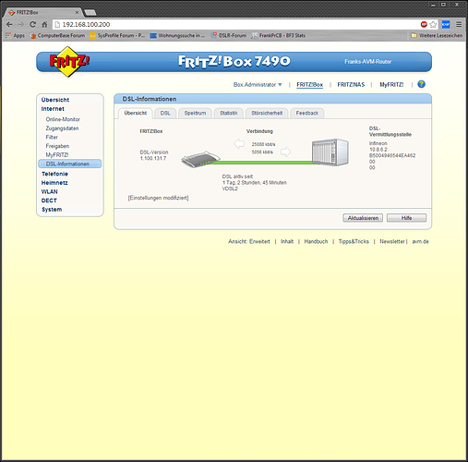Viewport: 468px width, 462px height.
Task: Click the Hilfe button
Action: tap(406, 218)
